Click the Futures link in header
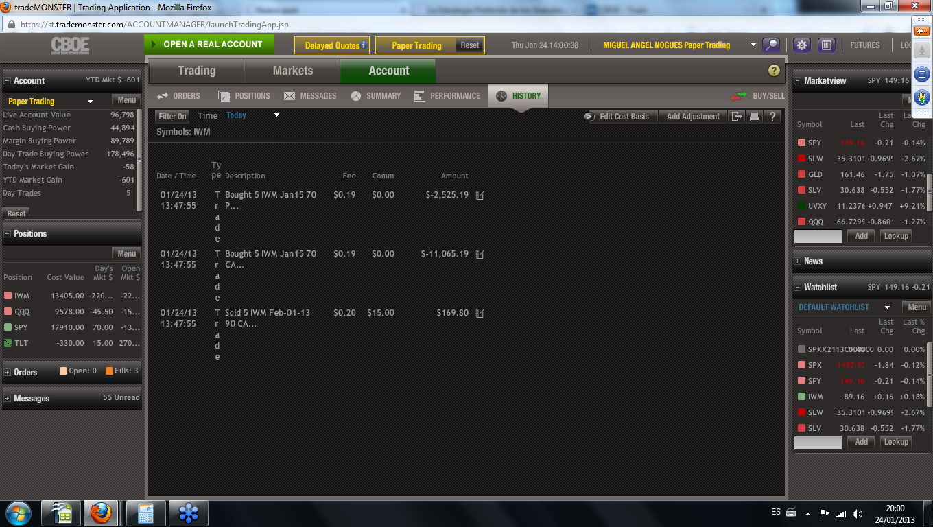 pyautogui.click(x=864, y=45)
